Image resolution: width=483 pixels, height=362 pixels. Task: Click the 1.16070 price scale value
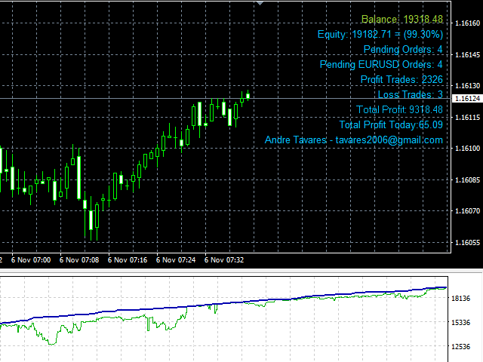467,211
